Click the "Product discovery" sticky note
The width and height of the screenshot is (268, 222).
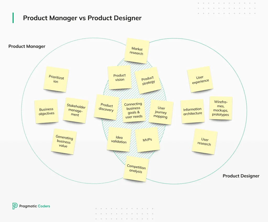pyautogui.click(x=106, y=107)
